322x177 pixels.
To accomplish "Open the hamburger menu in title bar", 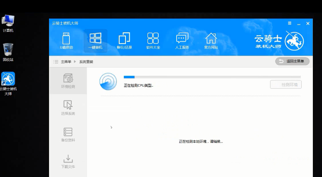I will click(290, 23).
